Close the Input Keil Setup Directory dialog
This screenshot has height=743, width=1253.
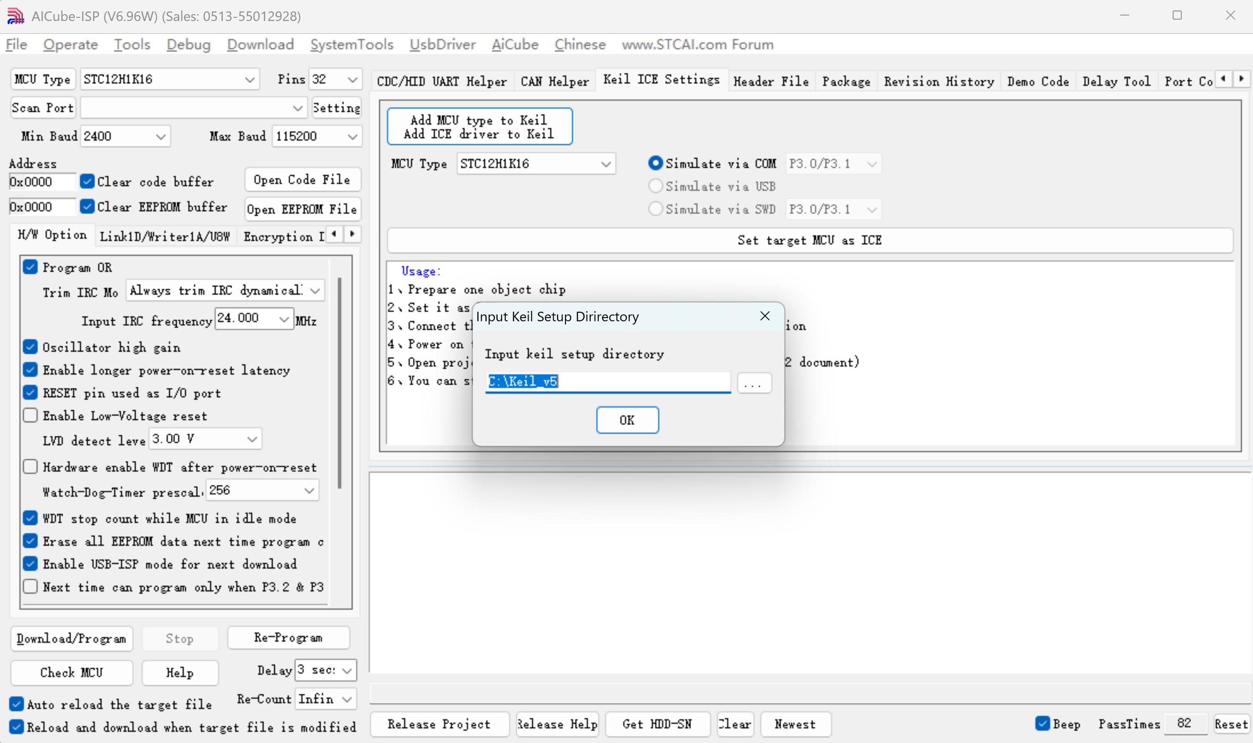pyautogui.click(x=765, y=316)
